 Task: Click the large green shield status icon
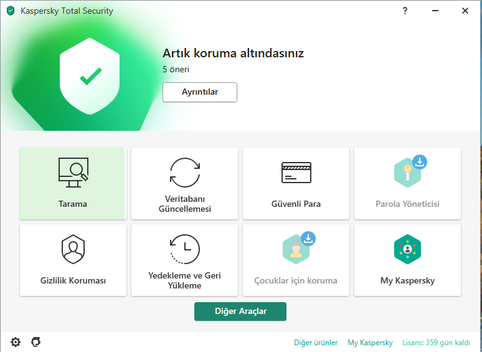pos(91,77)
